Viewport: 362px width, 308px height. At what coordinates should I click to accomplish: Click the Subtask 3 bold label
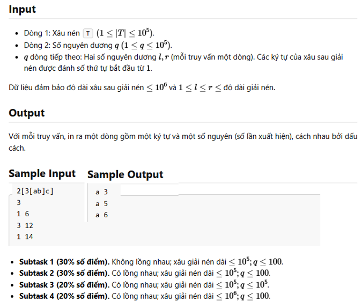[x=64, y=285]
